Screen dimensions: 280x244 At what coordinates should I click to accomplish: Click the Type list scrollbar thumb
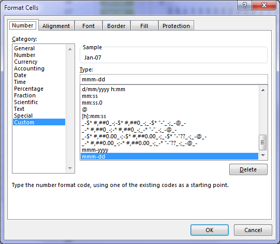pyautogui.click(x=263, y=142)
